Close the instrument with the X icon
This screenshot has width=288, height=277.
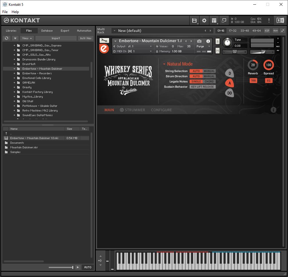278,39
